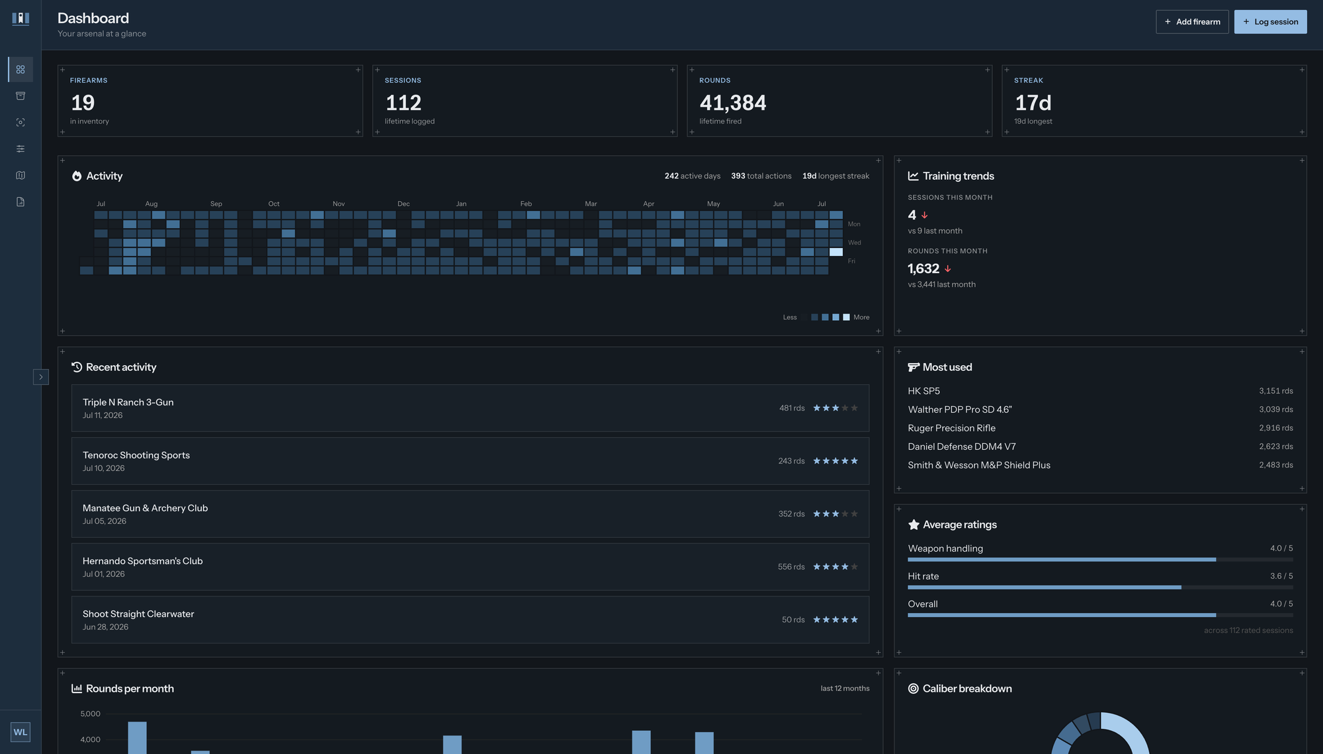Click the flame icon beside Activity
This screenshot has height=754, width=1323.
77,176
